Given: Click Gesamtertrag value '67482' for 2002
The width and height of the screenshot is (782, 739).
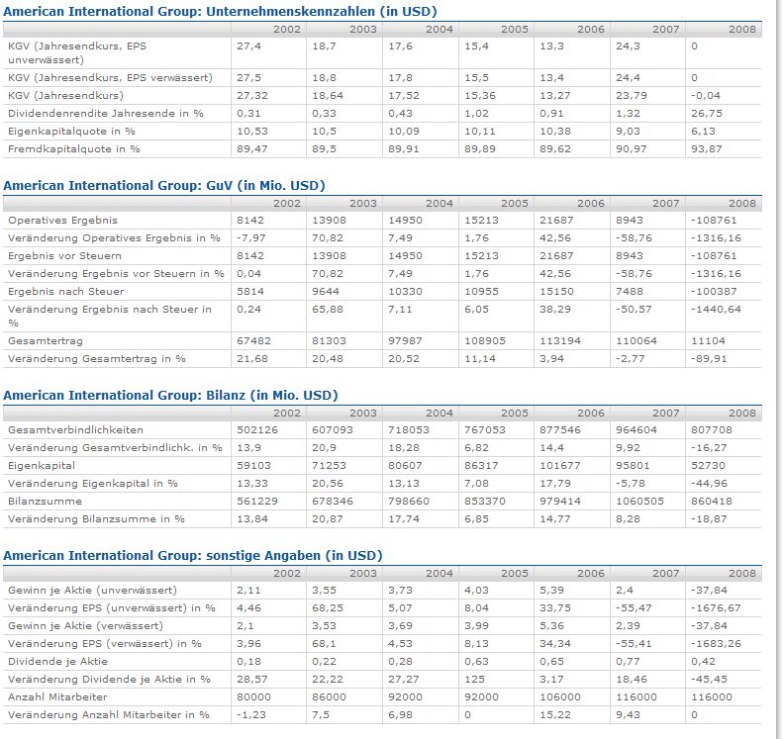Looking at the screenshot, I should [253, 341].
